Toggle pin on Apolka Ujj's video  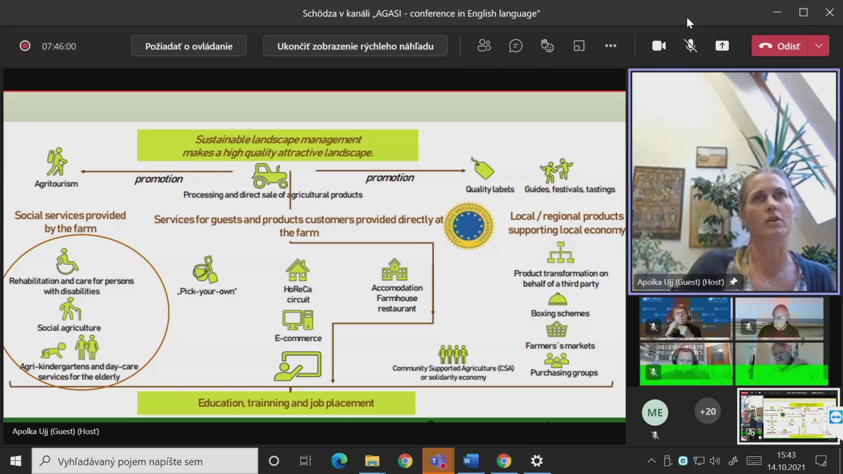(x=733, y=282)
